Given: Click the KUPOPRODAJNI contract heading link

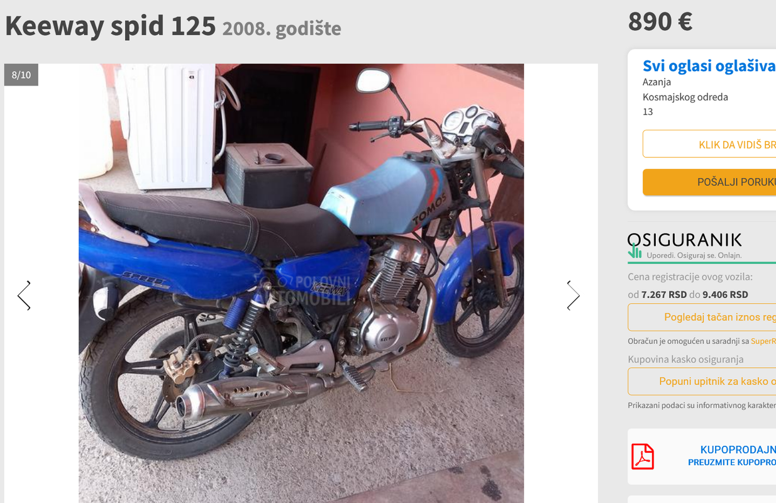Looking at the screenshot, I should 738,450.
